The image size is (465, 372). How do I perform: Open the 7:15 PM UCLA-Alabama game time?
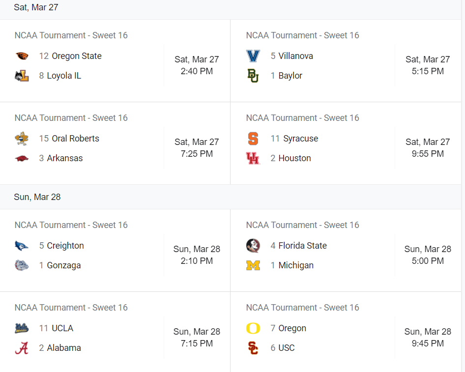[x=197, y=343]
